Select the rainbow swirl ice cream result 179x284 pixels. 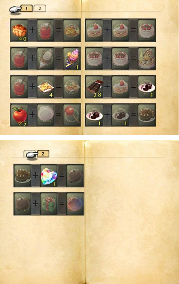coord(72,58)
